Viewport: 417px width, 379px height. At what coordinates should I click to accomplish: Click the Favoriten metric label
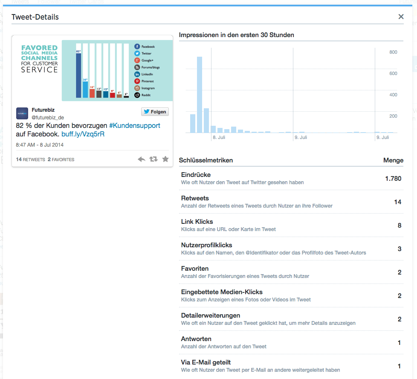coord(195,268)
